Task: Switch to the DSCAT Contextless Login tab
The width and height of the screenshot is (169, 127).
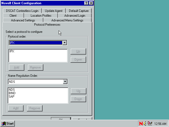Action: 22,11
